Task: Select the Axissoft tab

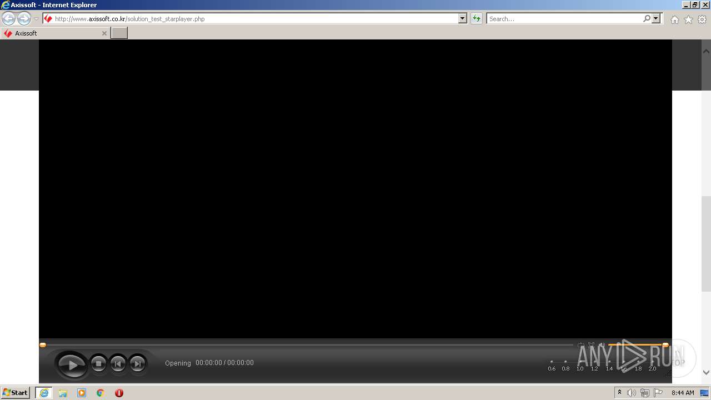Action: coord(56,33)
